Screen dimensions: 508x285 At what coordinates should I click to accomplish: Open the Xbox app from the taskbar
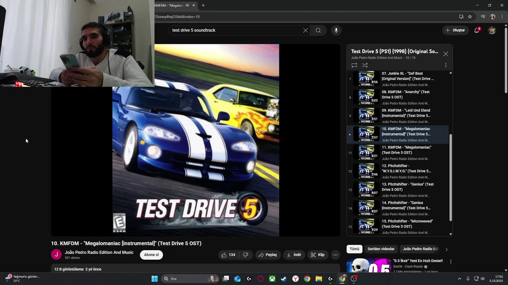coord(272,279)
